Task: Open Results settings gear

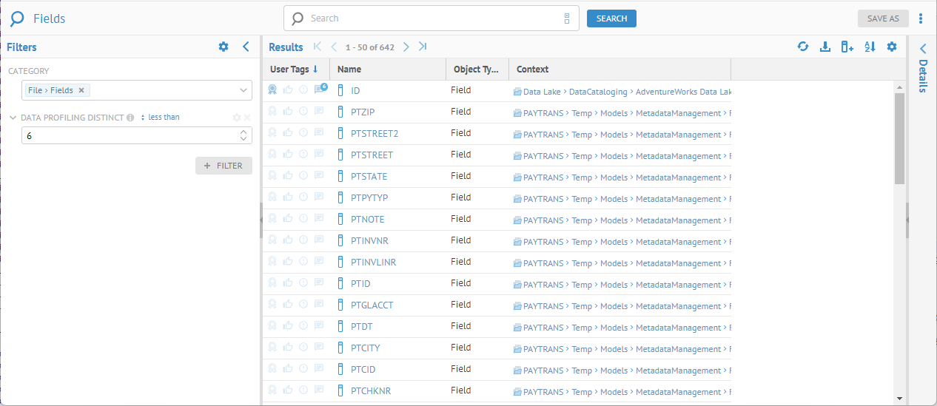Action: [x=892, y=47]
